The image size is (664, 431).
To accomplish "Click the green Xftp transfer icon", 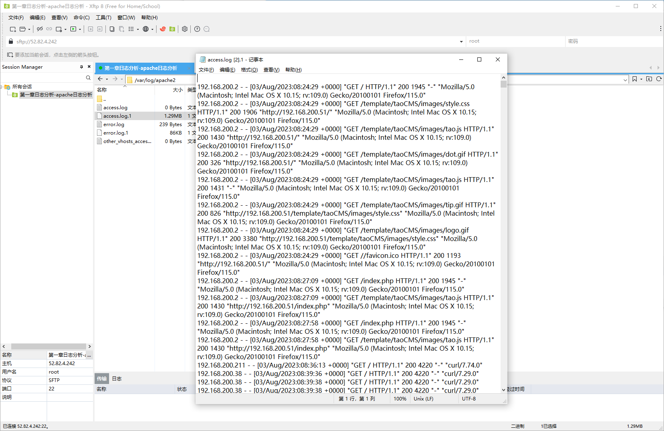I will tap(172, 29).
